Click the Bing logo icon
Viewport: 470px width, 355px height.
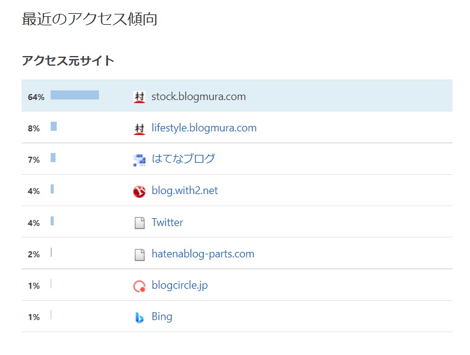pyautogui.click(x=139, y=318)
